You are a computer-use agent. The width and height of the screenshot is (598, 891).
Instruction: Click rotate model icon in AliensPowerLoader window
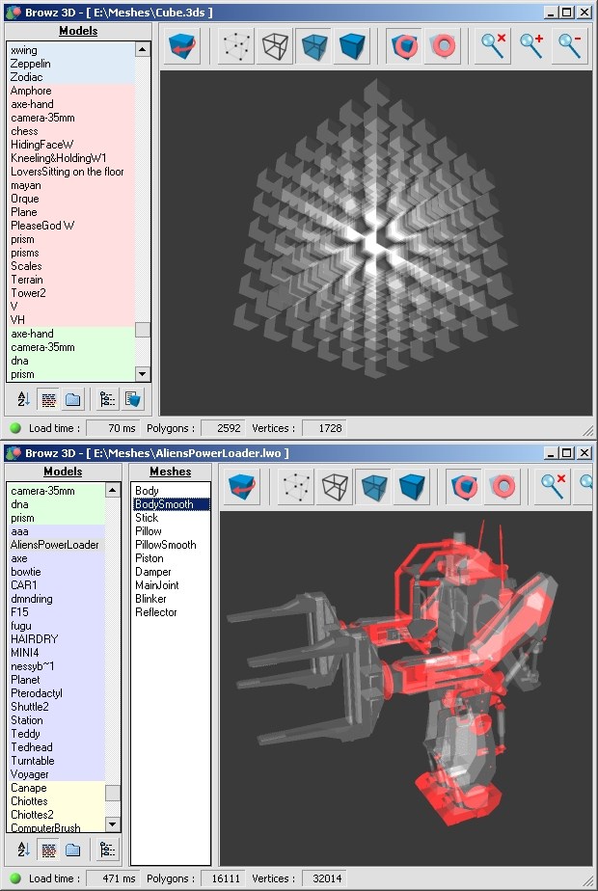[242, 486]
